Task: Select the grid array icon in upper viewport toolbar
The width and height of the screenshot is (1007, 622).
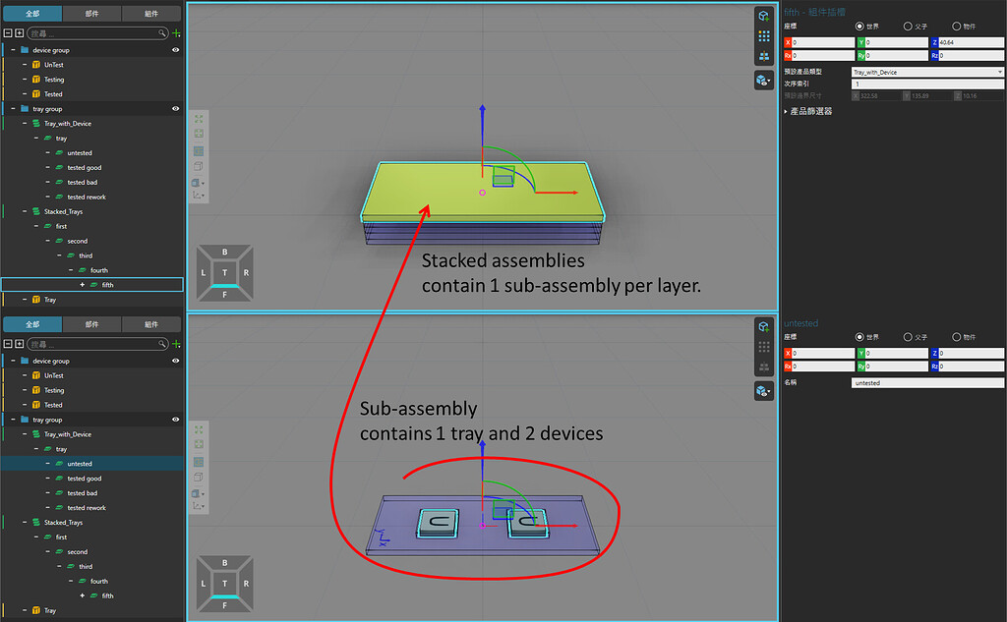Action: 762,35
